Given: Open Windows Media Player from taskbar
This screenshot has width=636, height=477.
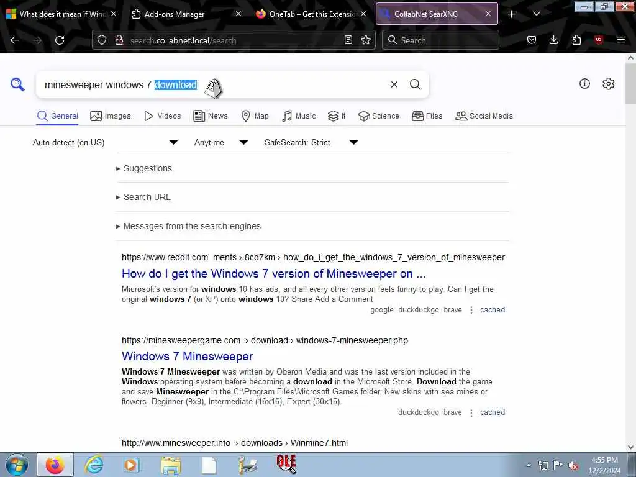Looking at the screenshot, I should (x=132, y=465).
